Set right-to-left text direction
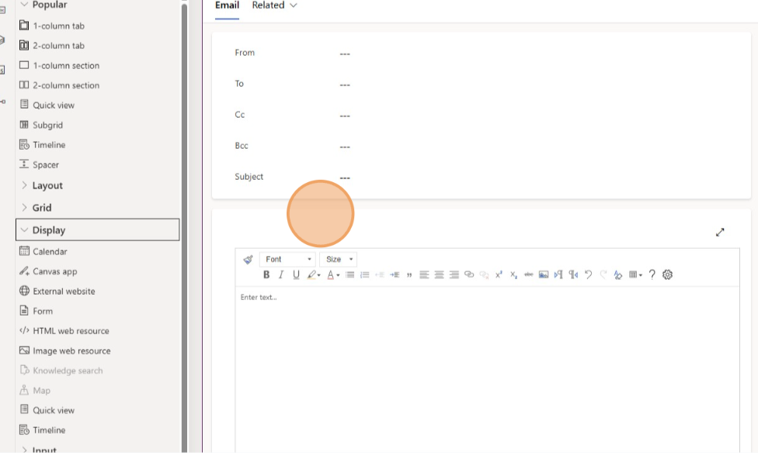This screenshot has height=459, width=758. pyautogui.click(x=573, y=274)
